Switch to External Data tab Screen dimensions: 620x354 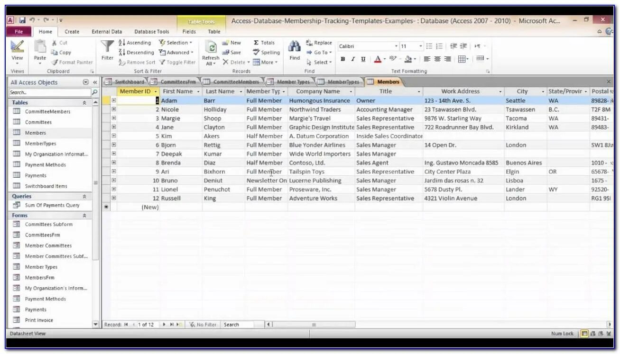tap(107, 32)
